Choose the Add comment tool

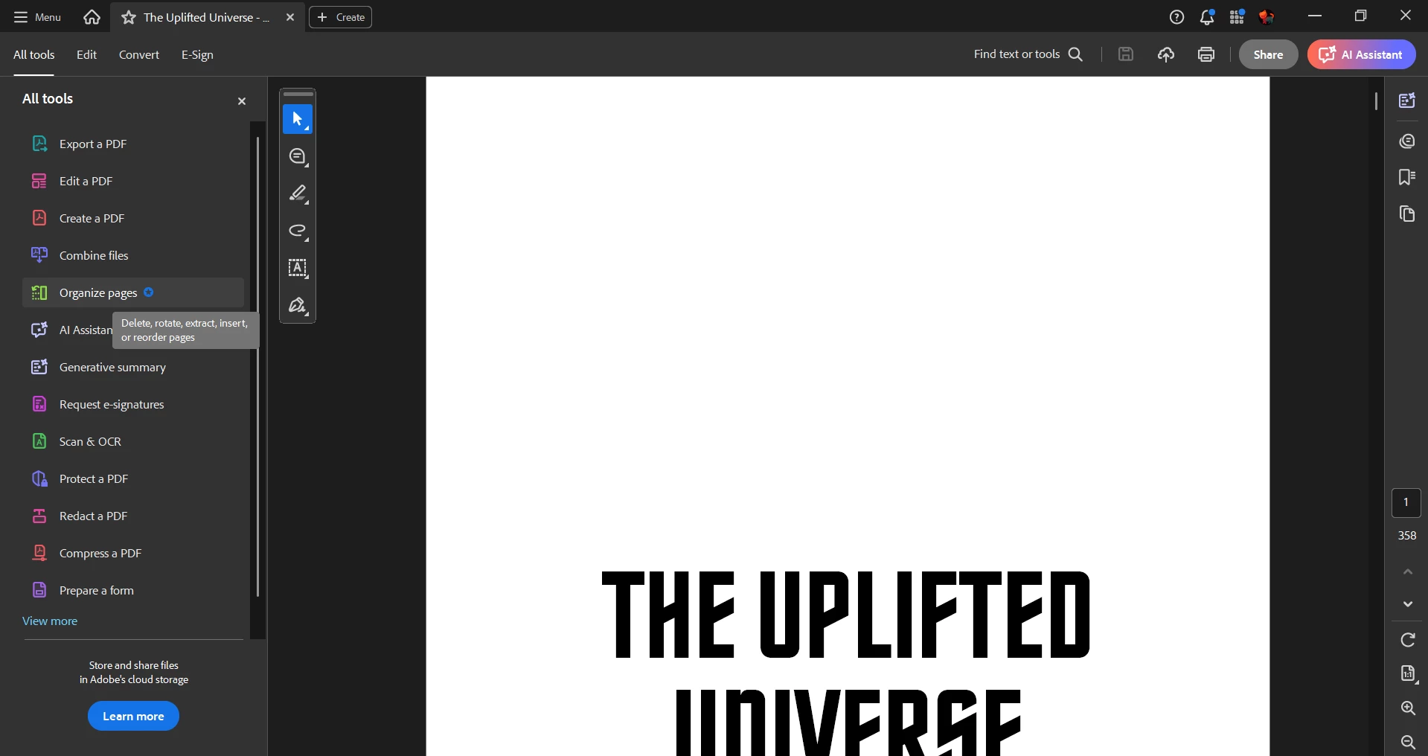click(x=298, y=156)
